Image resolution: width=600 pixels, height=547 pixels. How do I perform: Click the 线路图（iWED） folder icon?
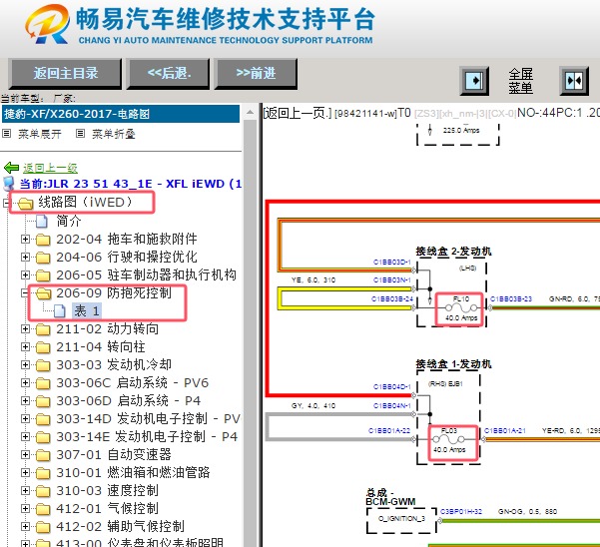25,203
